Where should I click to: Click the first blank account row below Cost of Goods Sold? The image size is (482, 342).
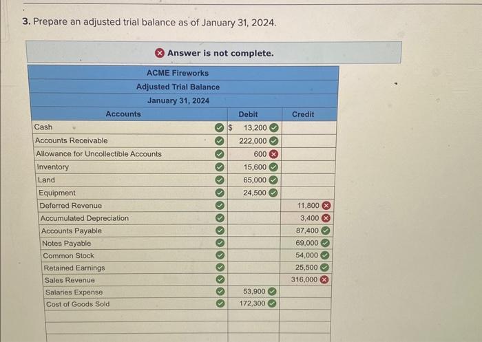tap(136, 316)
